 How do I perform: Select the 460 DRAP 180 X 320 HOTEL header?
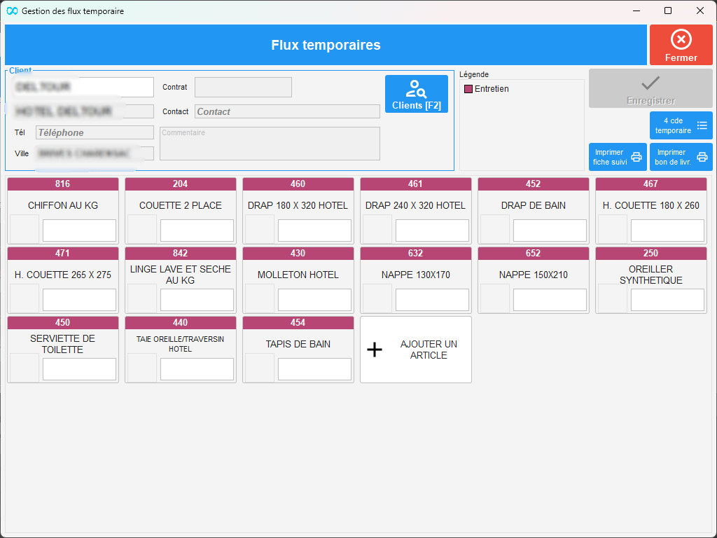(298, 184)
